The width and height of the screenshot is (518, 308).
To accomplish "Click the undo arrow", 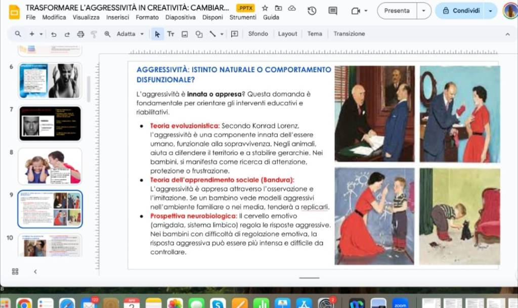I will click(x=54, y=34).
